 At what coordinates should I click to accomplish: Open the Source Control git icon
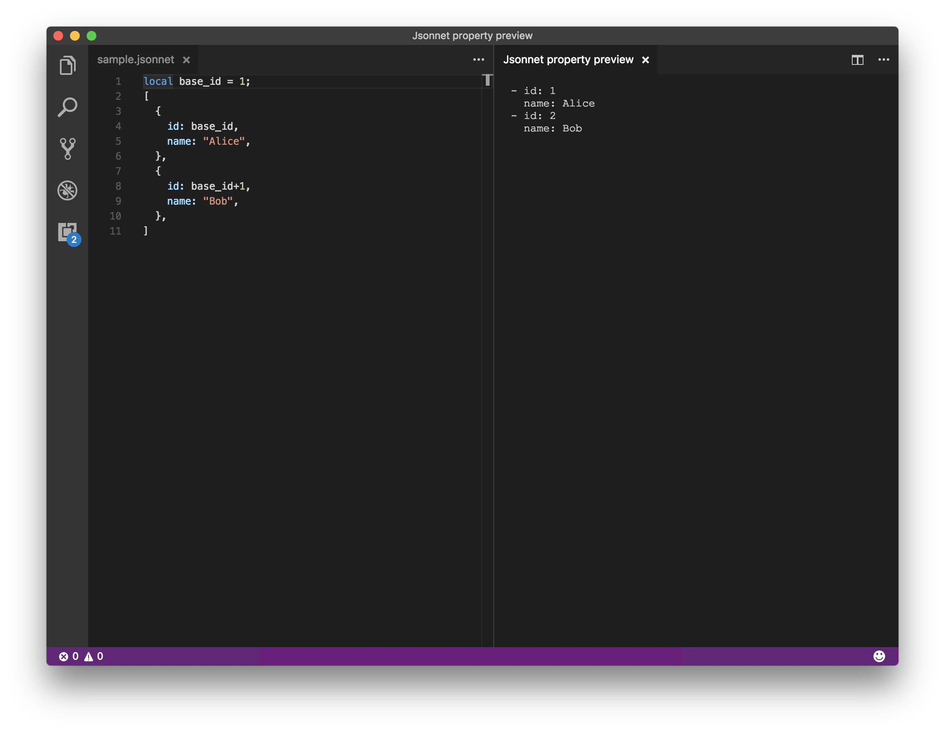[x=67, y=149]
